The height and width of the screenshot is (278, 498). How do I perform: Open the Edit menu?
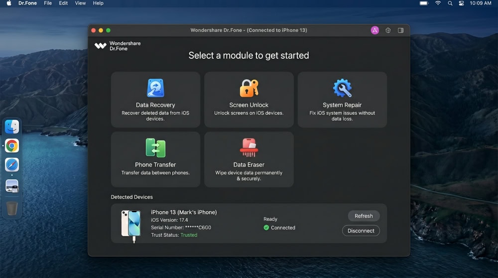[x=63, y=3]
